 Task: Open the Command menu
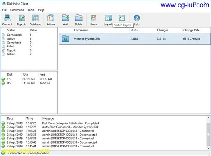pyautogui.click(x=17, y=10)
